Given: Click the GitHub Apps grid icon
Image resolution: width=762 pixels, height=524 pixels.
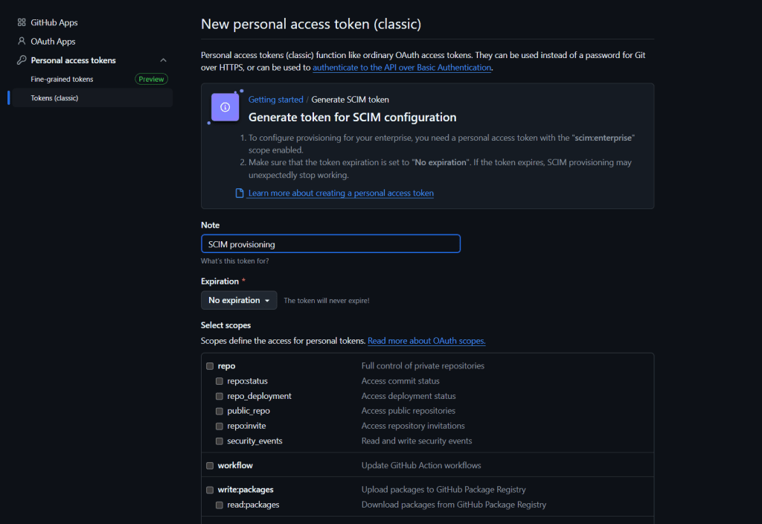Looking at the screenshot, I should click(22, 23).
